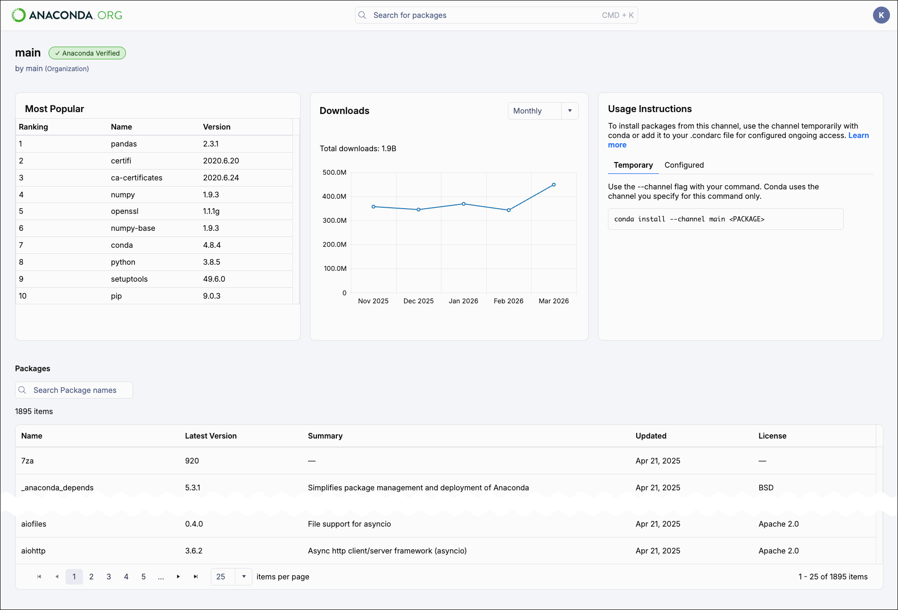Viewport: 898px width, 610px height.
Task: Open the aiohttp package
Action: (x=33, y=551)
